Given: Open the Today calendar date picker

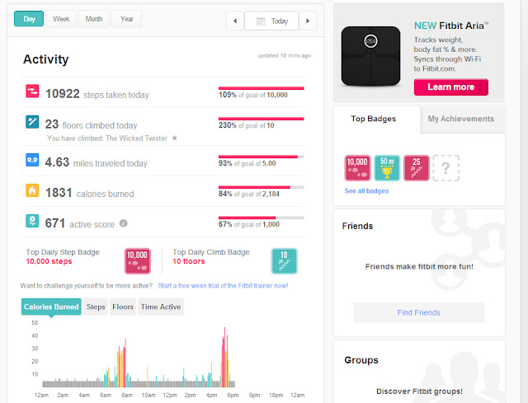Looking at the screenshot, I should [271, 21].
